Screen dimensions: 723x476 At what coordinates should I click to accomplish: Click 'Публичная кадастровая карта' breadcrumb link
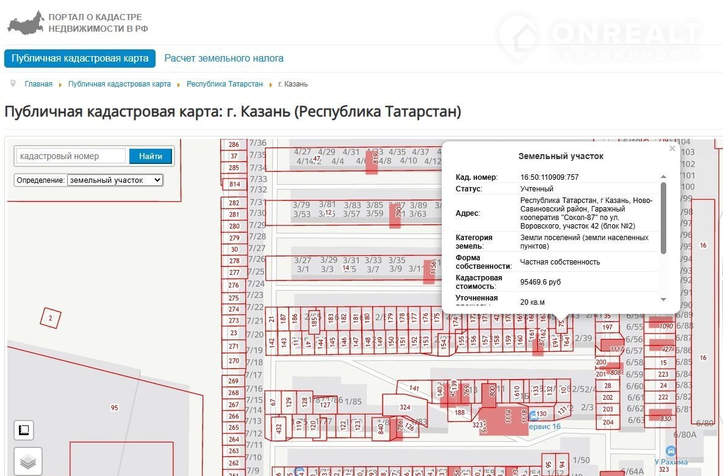120,84
